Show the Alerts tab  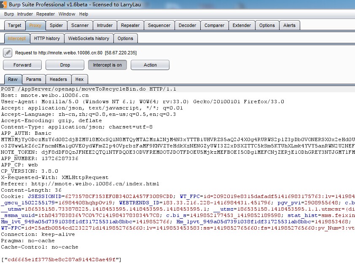[x=289, y=25]
